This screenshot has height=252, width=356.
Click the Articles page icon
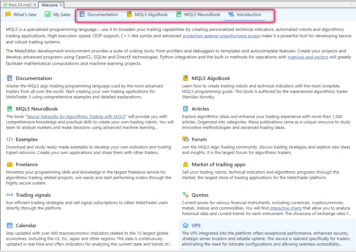(186, 109)
